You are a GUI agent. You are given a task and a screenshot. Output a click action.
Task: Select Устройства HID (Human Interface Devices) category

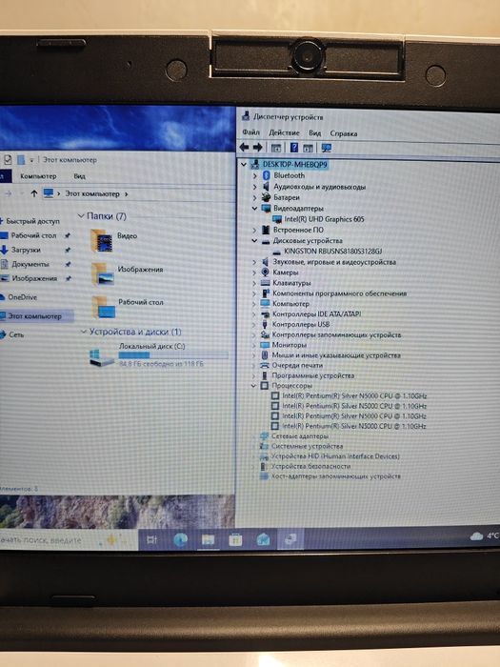[x=335, y=456]
